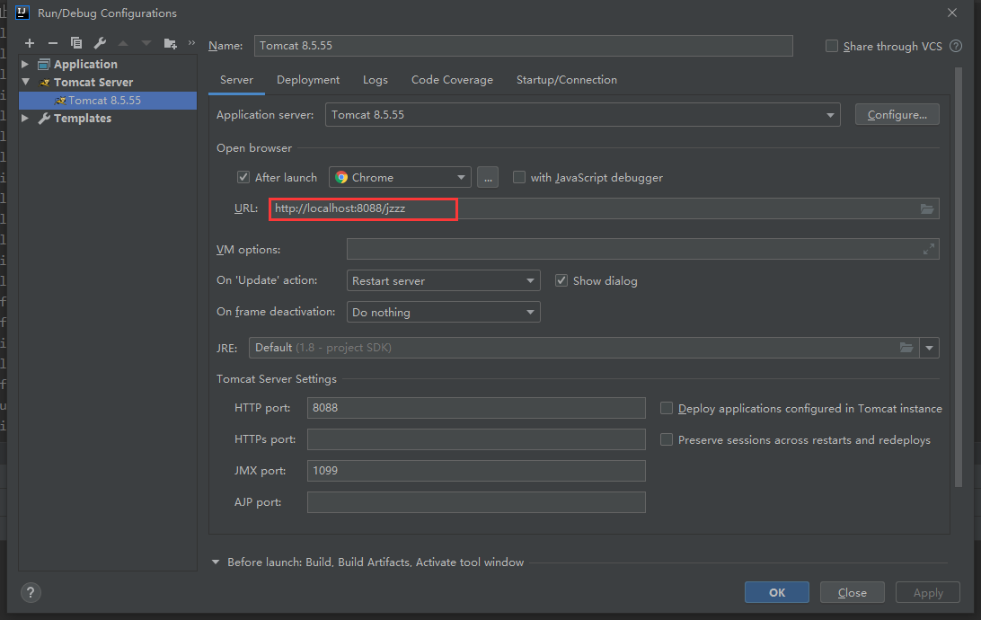Image resolution: width=981 pixels, height=620 pixels.
Task: Select Tomcat 8.5.55 configuration in tree
Action: [108, 100]
